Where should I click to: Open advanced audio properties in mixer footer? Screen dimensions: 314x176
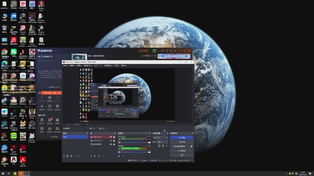click(119, 156)
